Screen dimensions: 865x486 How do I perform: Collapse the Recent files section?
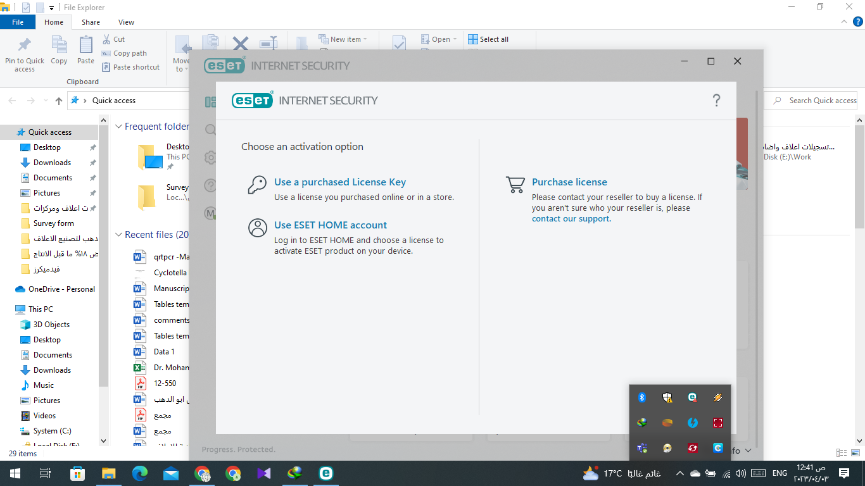[118, 235]
